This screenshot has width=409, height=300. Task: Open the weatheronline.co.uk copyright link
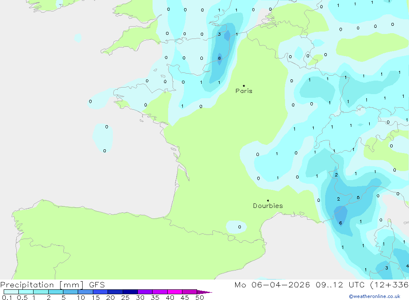375,296
